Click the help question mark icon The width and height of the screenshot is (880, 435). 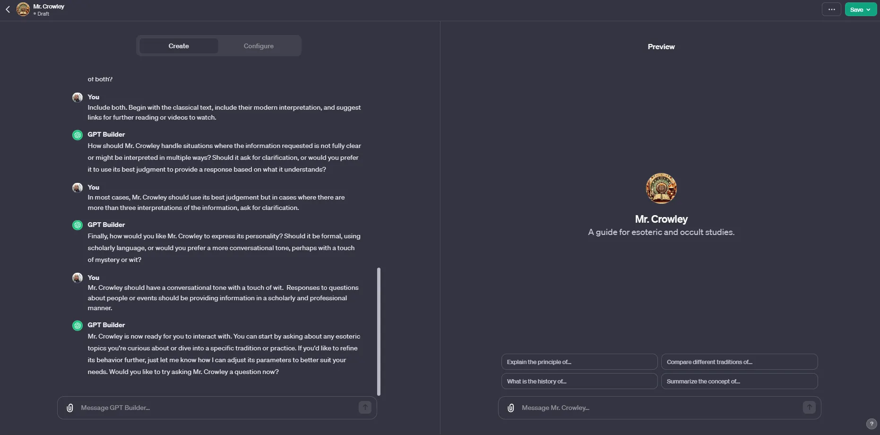pyautogui.click(x=871, y=424)
